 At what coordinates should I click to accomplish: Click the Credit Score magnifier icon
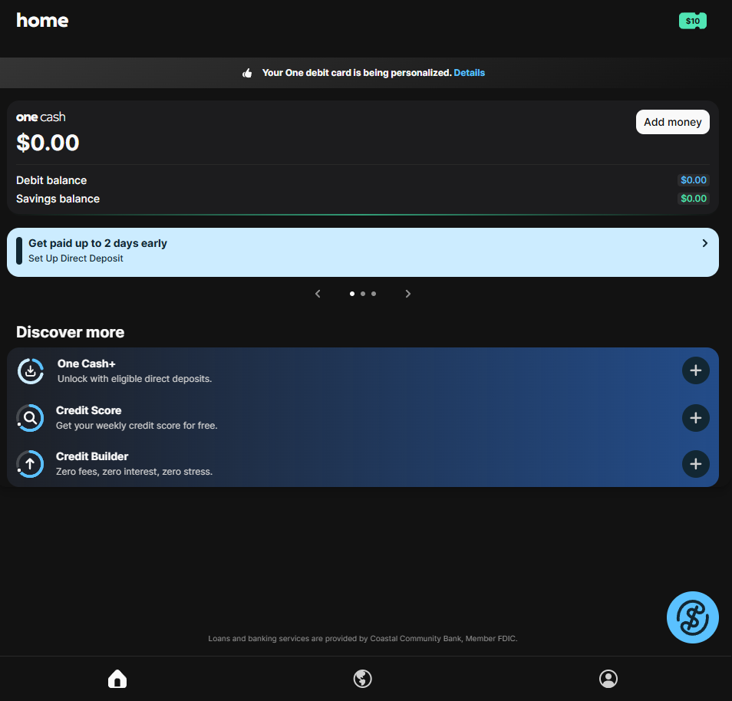pos(31,418)
